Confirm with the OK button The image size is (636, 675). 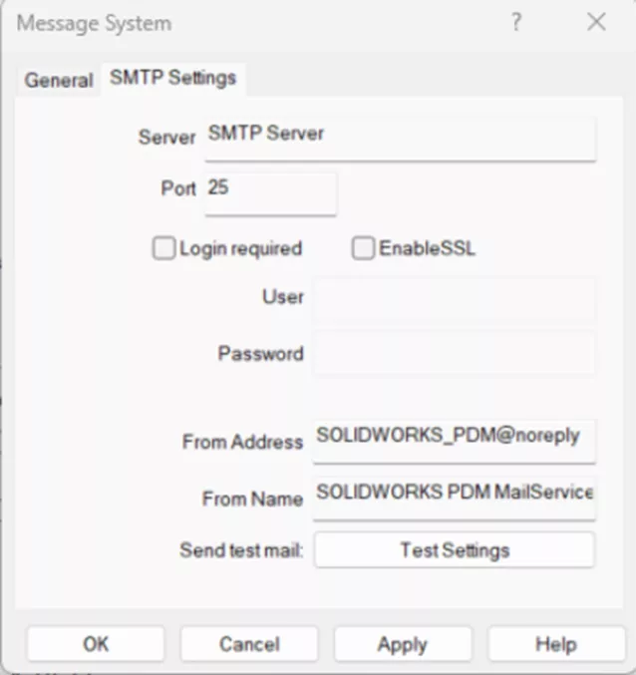96,644
